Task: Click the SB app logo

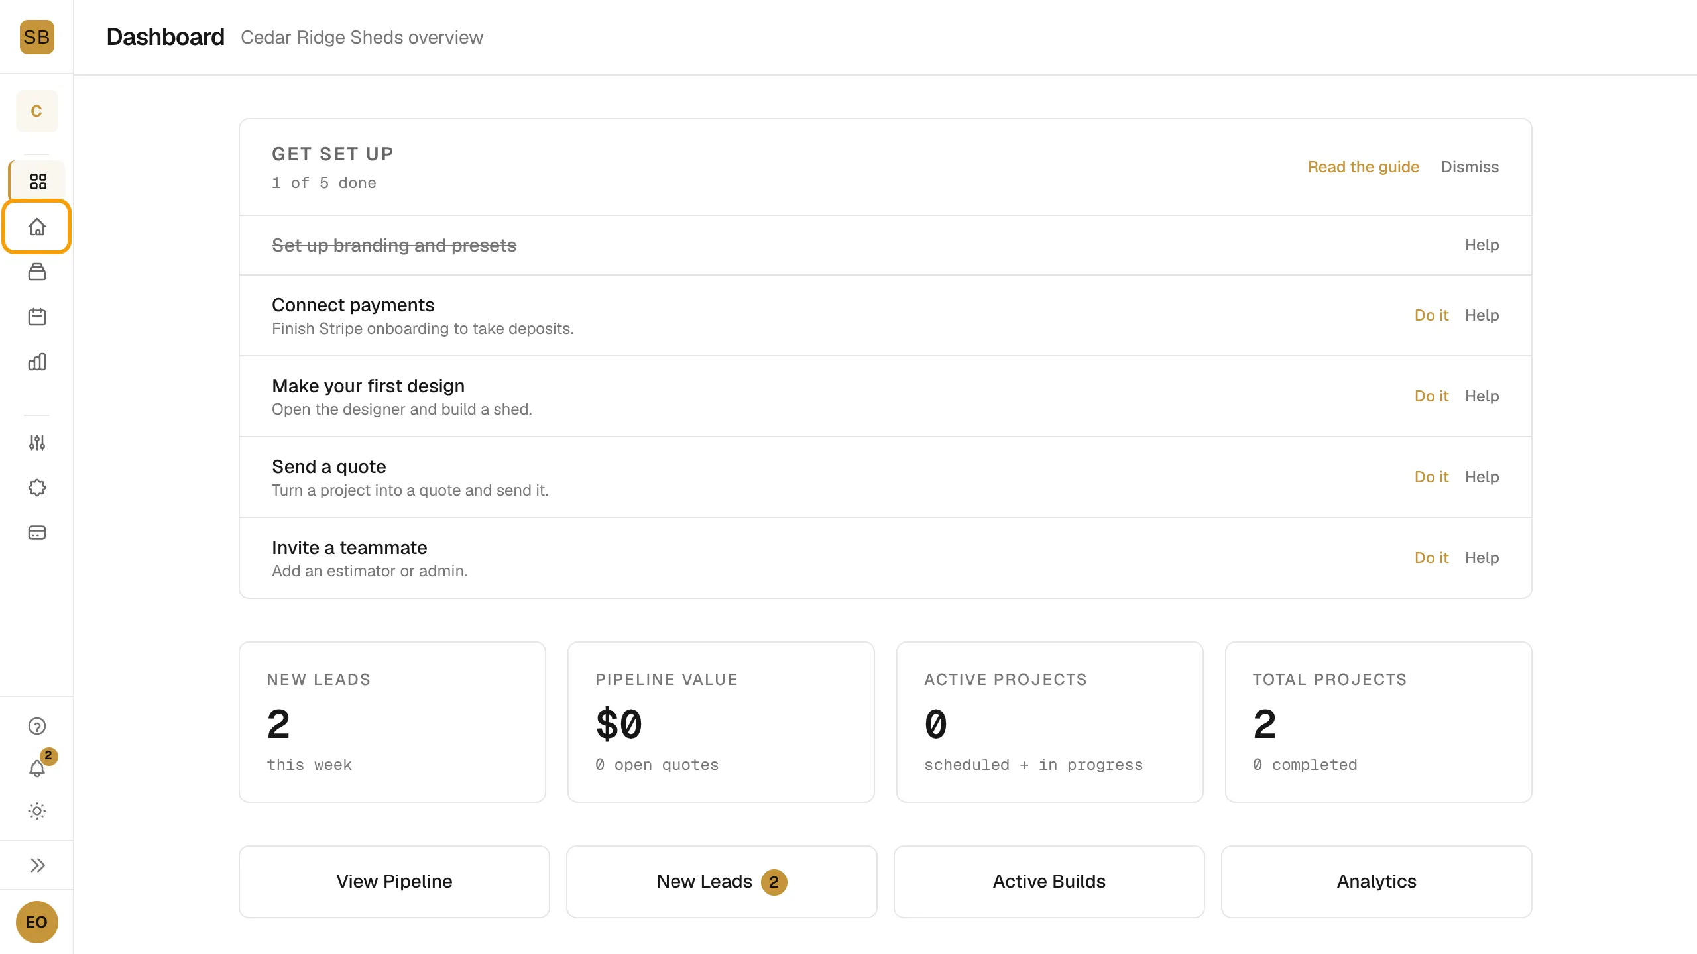Action: [36, 37]
